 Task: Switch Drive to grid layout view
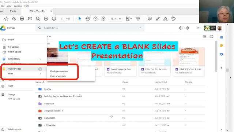204,37
